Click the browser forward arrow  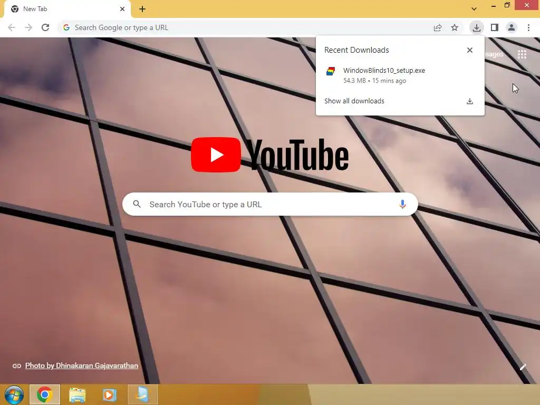[x=28, y=27]
